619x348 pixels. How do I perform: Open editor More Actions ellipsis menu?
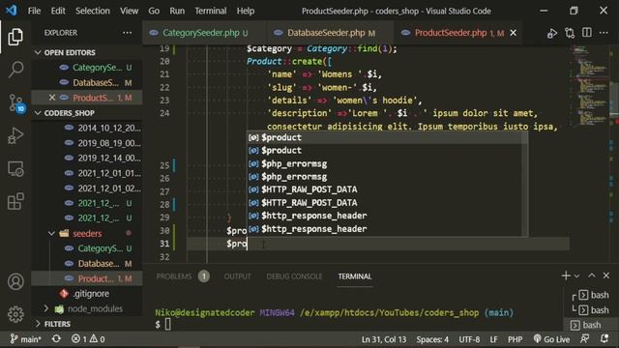click(x=604, y=33)
